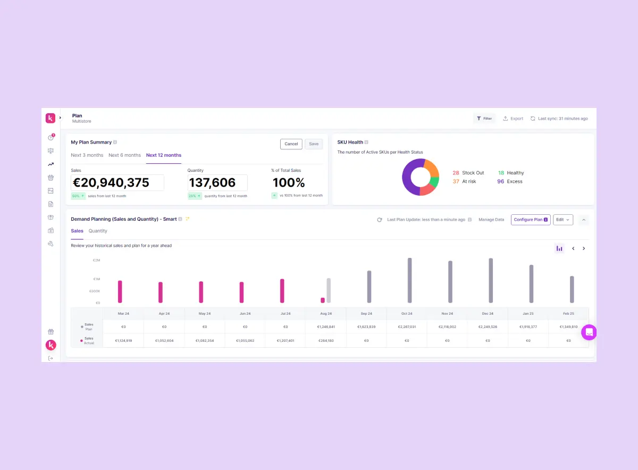Click the 25% quantity growth badge
The height and width of the screenshot is (470, 638).
195,196
